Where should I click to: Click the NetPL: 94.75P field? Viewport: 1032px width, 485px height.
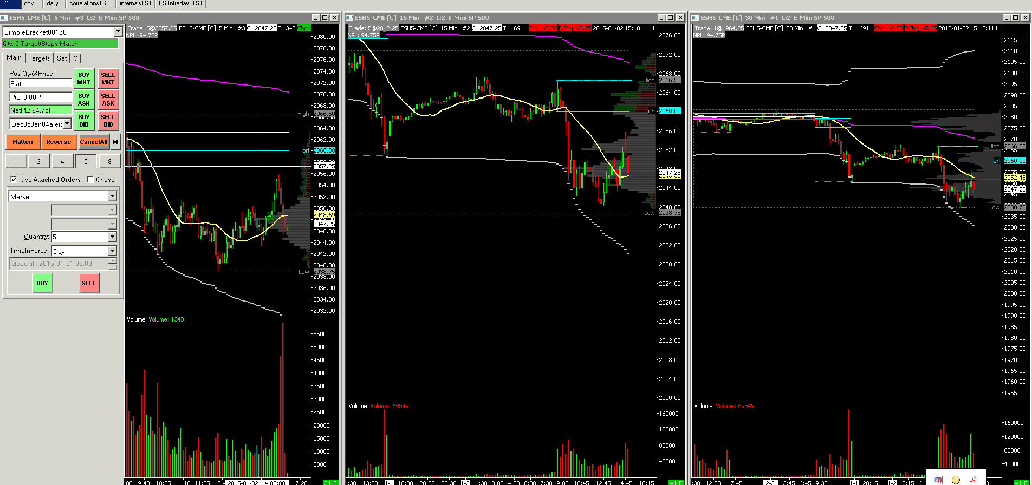(x=41, y=110)
